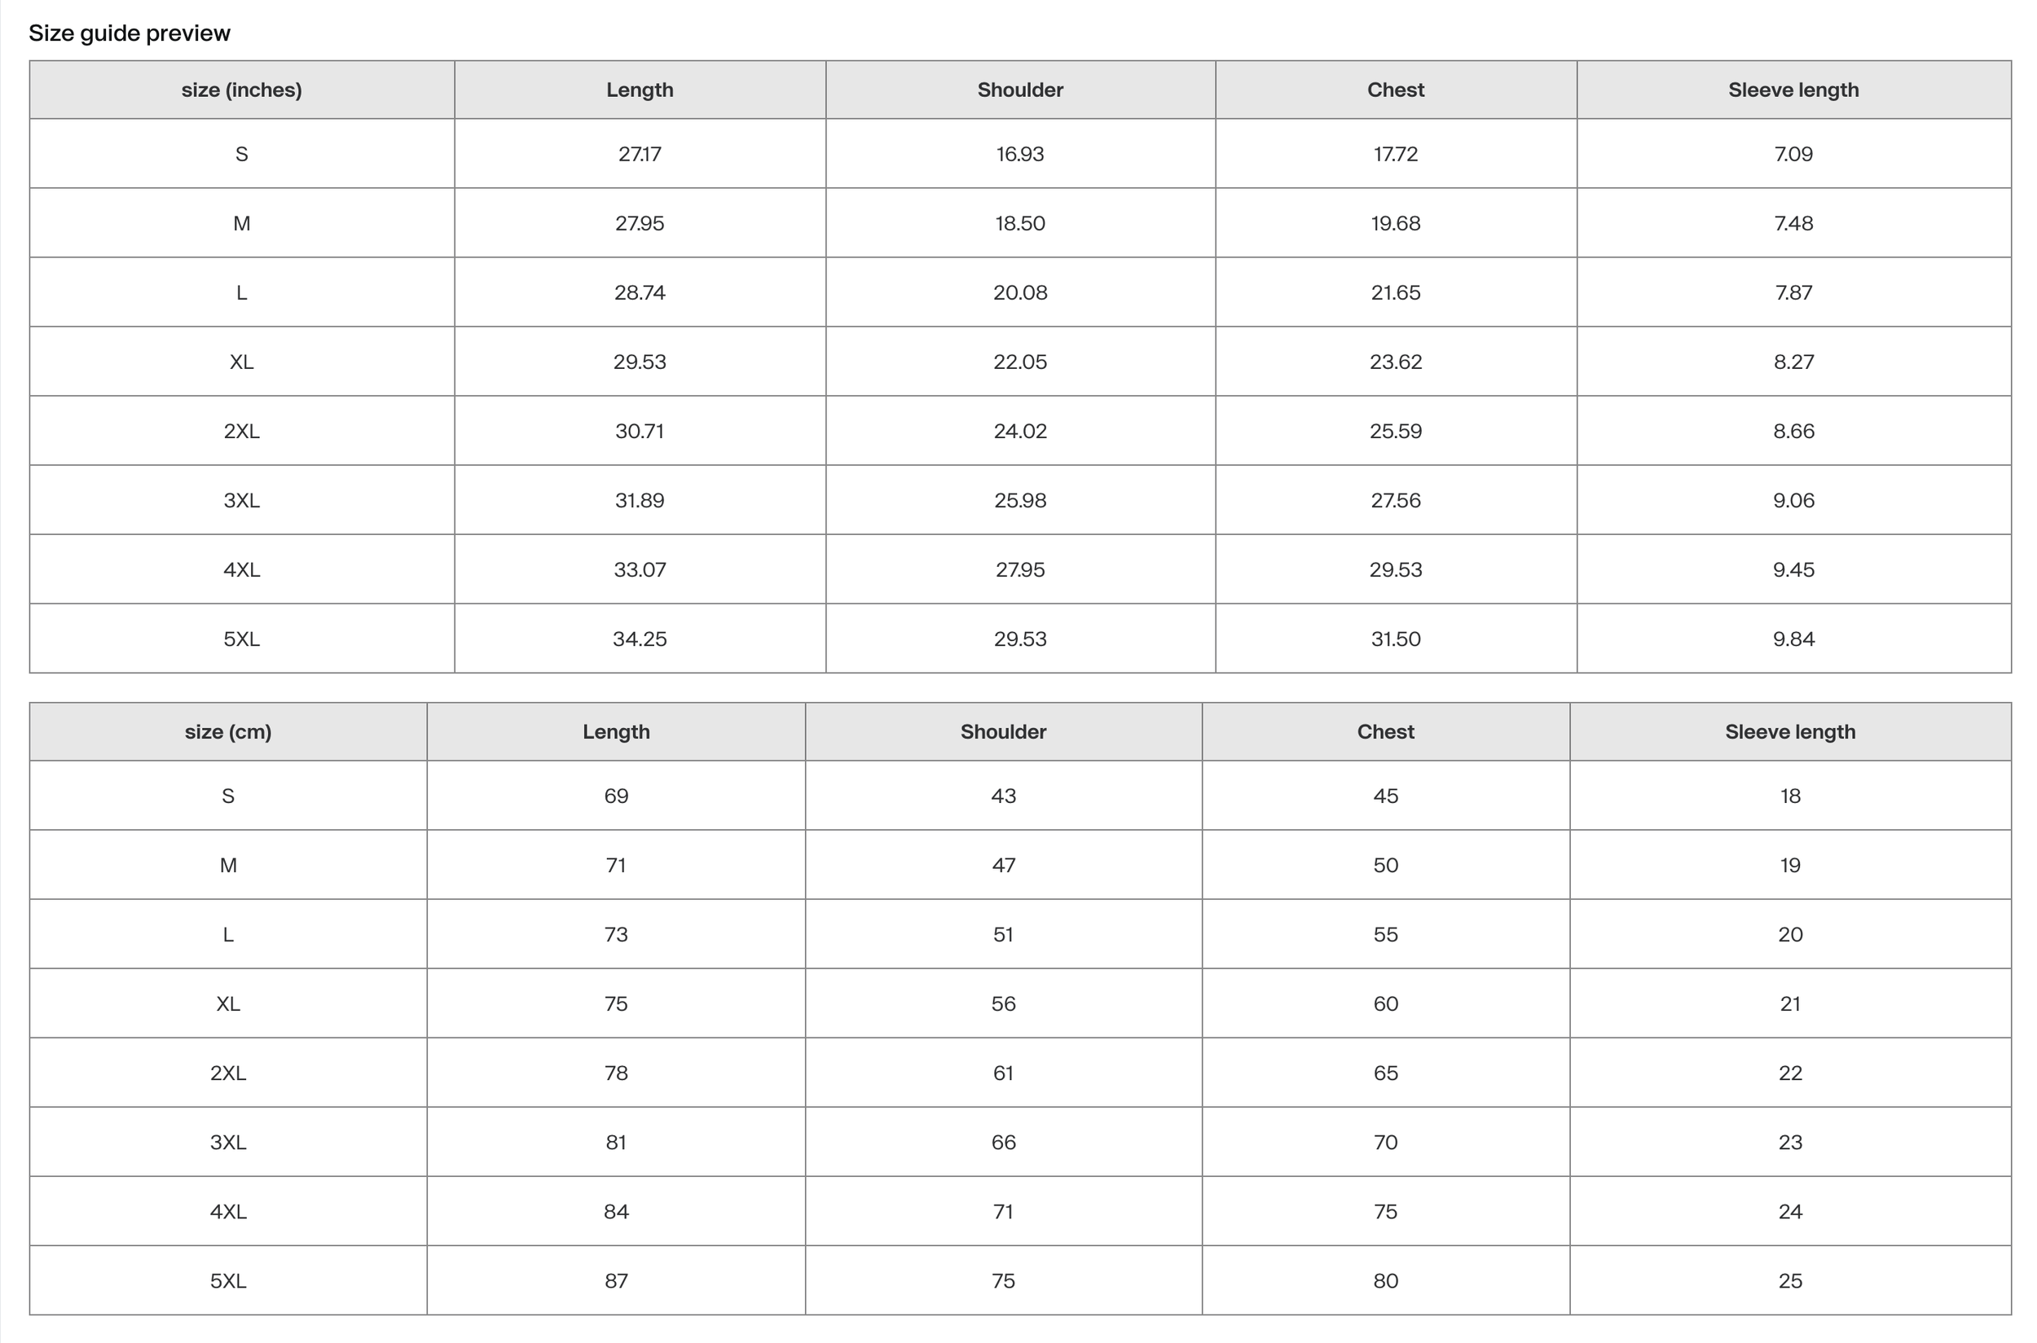This screenshot has width=2037, height=1343.
Task: Select the Chest header in cm table
Action: [1386, 731]
